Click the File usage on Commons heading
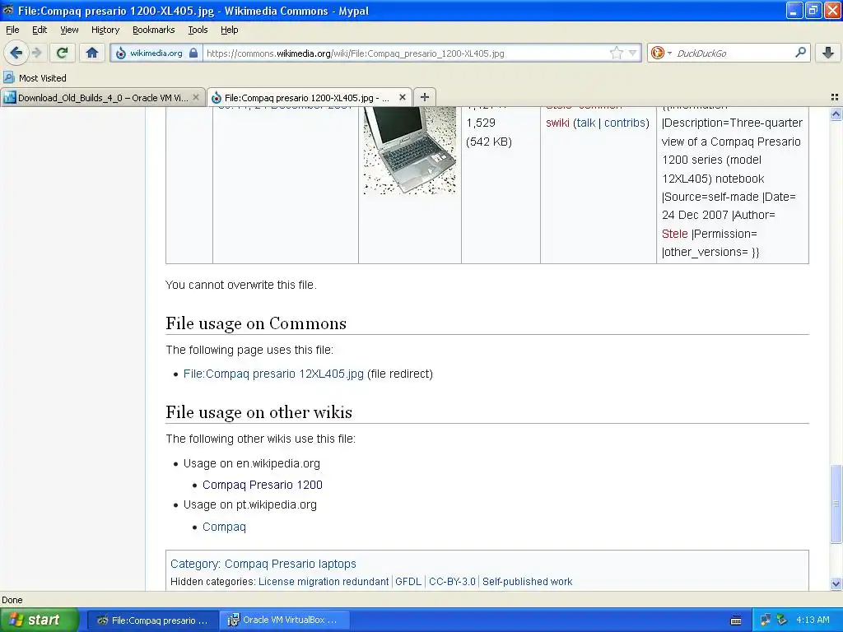The width and height of the screenshot is (843, 632). 256,323
